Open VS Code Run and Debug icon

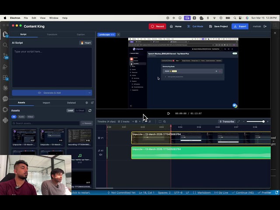[x=5, y=67]
